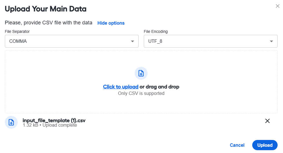Click the Upload Your Main Data heading
This screenshot has width=283, height=153.
click(x=46, y=9)
